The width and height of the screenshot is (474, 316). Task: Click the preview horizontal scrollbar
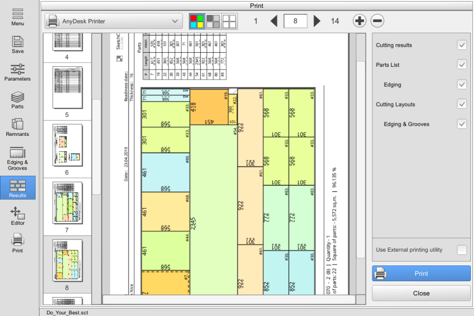[229, 300]
